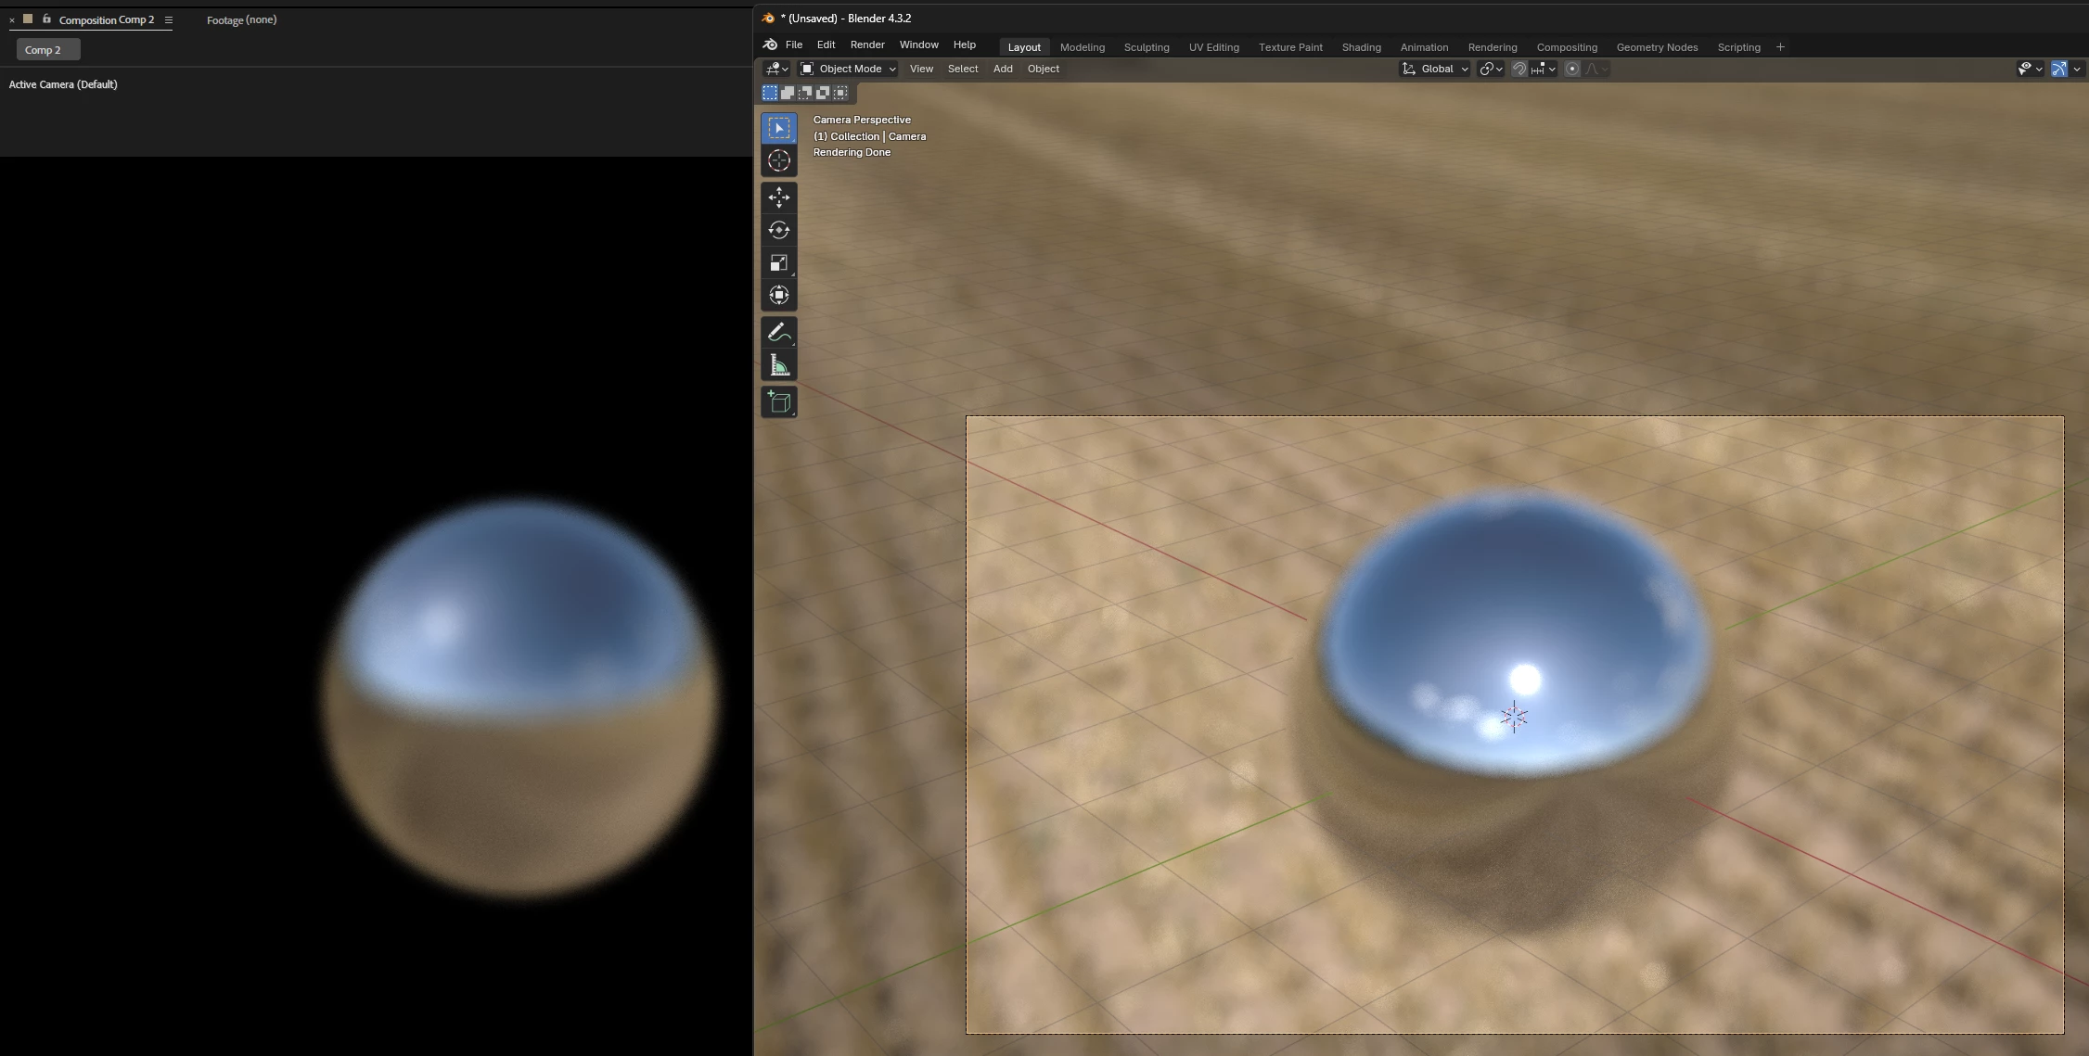Switch to the Shading workspace tab
Viewport: 2089px width, 1056px height.
coord(1361,47)
